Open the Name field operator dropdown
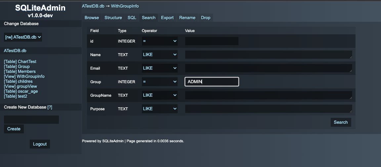 160,55
